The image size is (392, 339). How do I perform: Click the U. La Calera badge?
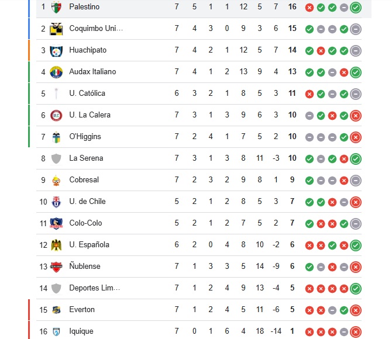click(x=56, y=115)
